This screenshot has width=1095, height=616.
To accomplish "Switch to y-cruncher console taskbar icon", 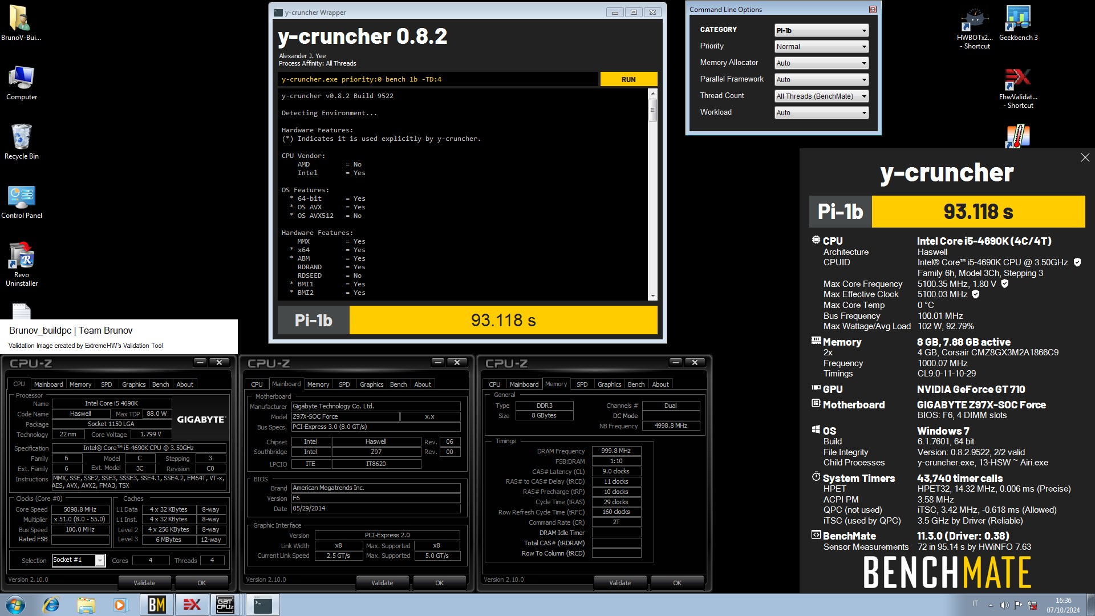I will (x=262, y=605).
